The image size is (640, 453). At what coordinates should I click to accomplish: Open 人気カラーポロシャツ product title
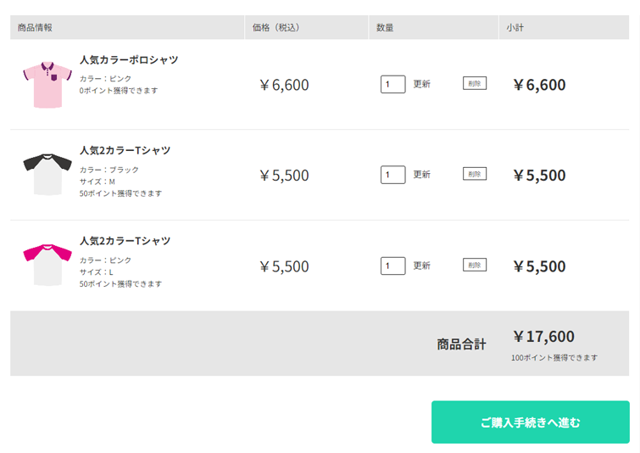coord(129,60)
